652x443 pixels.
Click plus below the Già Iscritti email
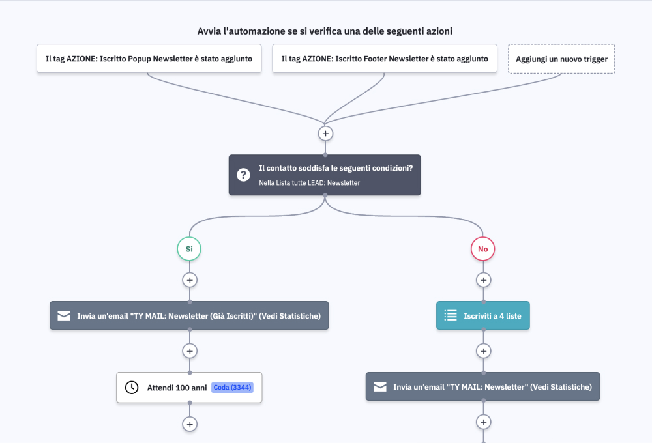pos(189,351)
